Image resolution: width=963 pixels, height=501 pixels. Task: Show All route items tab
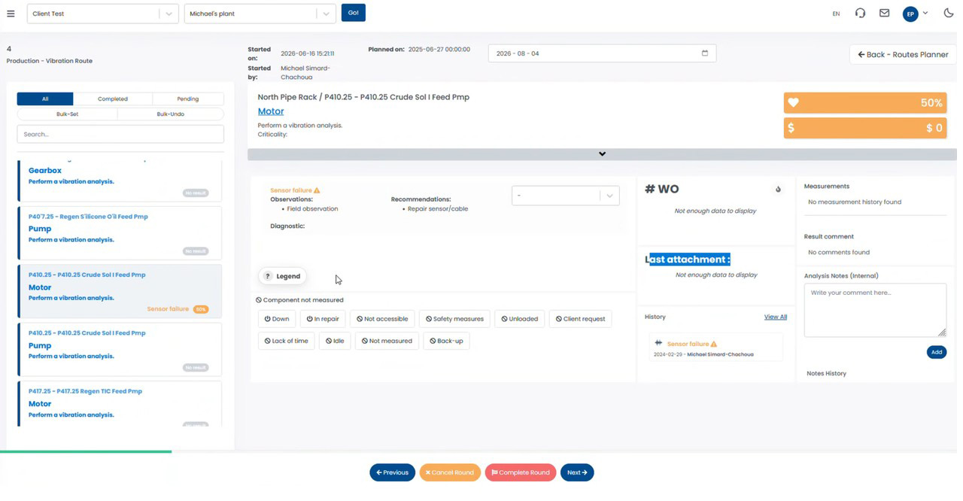[45, 99]
